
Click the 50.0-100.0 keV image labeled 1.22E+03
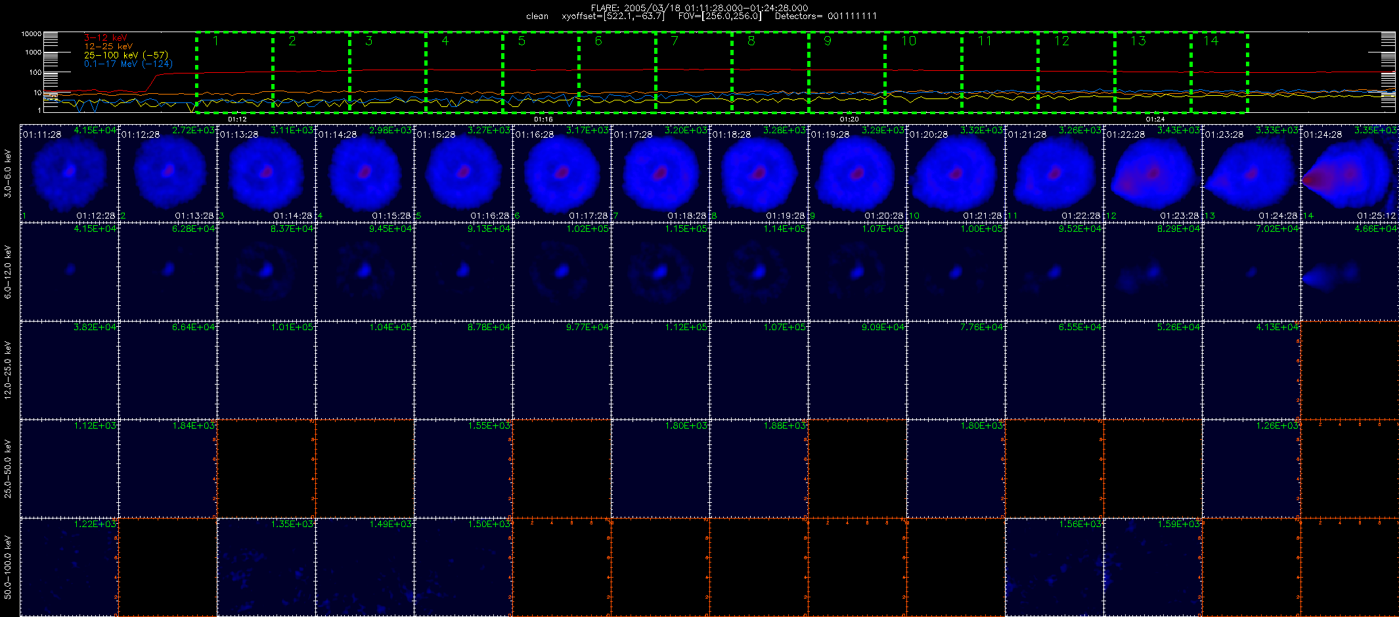pyautogui.click(x=69, y=566)
